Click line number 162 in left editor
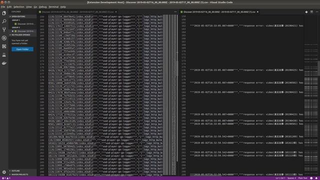The width and height of the screenshot is (320, 180). click(42, 26)
